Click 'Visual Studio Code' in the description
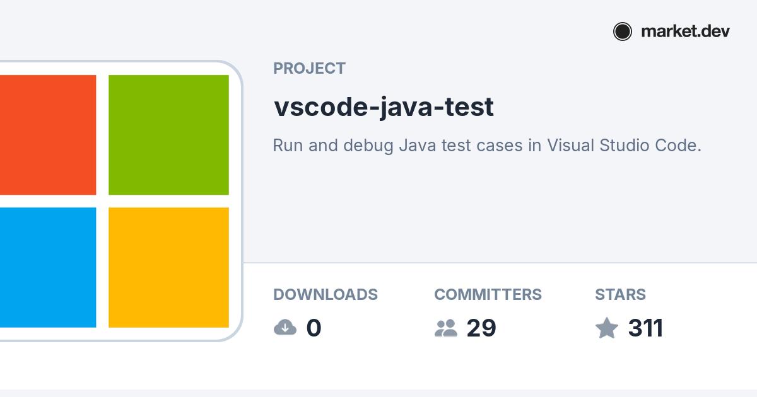 [623, 146]
